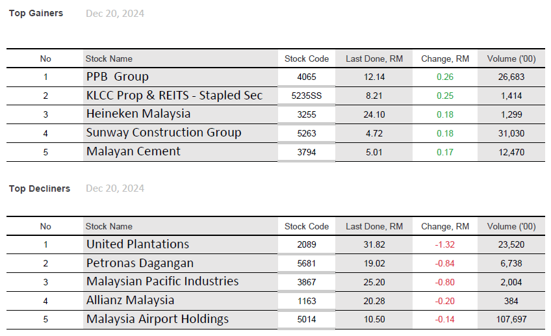
Task: Click volume figure 384
Action: pos(511,301)
